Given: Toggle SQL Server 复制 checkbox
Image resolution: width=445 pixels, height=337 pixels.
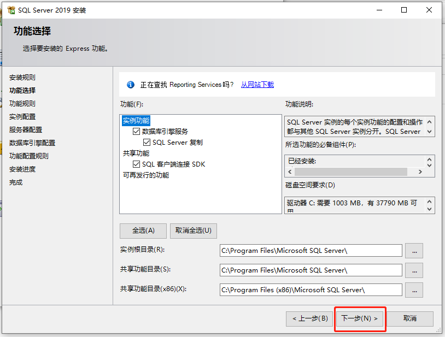Looking at the screenshot, I should (x=147, y=142).
